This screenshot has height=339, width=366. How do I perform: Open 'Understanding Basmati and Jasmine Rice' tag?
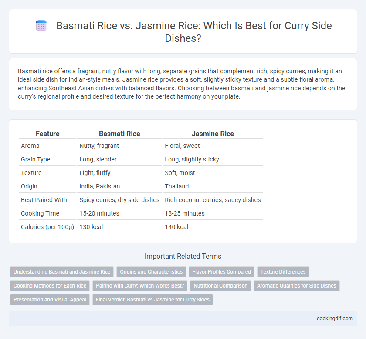62,272
